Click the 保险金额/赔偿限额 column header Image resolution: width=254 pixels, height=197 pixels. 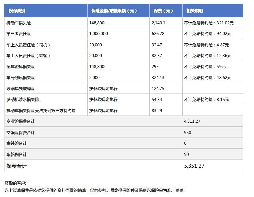(x=114, y=11)
